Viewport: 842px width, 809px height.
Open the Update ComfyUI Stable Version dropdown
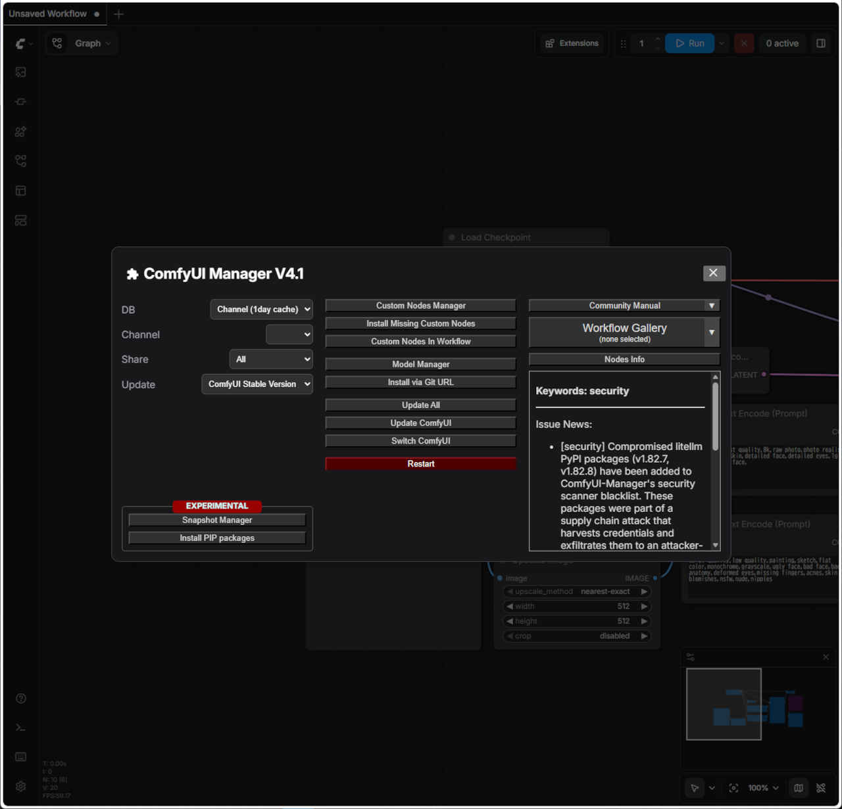coord(257,384)
